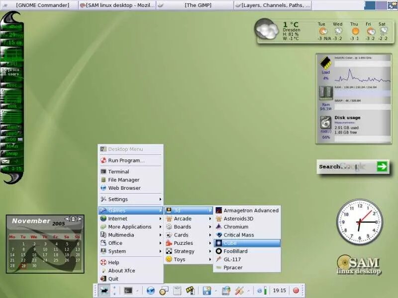
Task: Expand More Applications submenu
Action: pyautogui.click(x=131, y=226)
